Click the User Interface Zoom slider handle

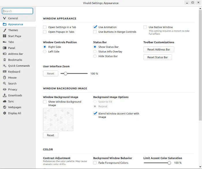(x=66, y=74)
